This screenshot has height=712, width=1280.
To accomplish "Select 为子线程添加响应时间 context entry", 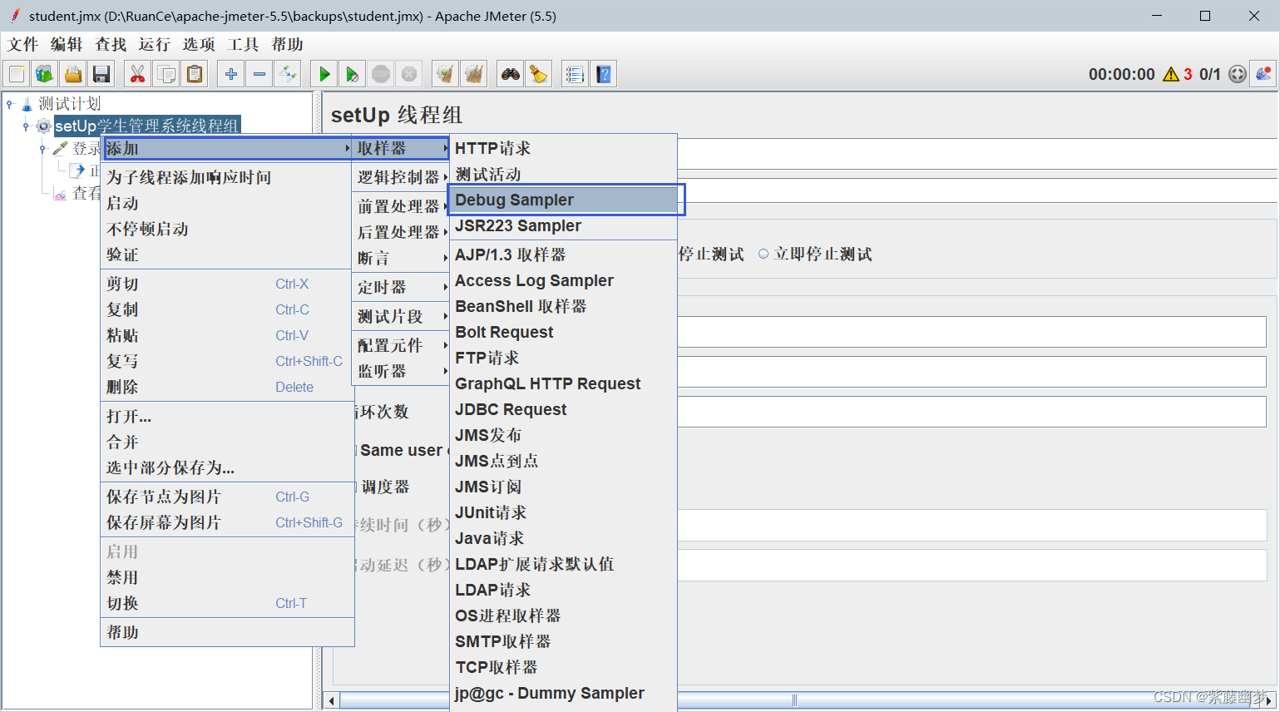I will click(227, 177).
